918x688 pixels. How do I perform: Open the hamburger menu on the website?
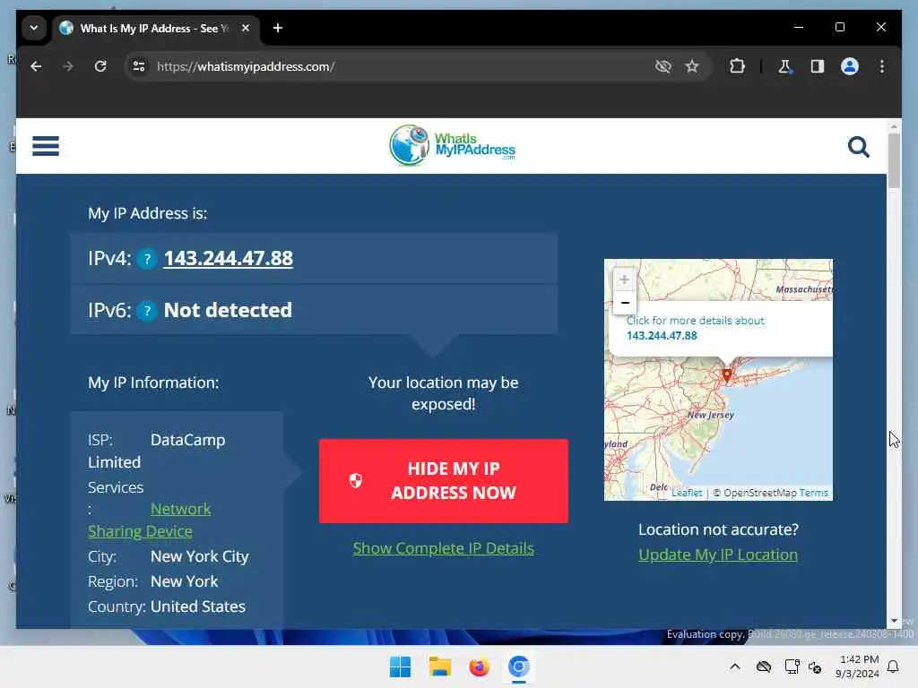tap(46, 146)
